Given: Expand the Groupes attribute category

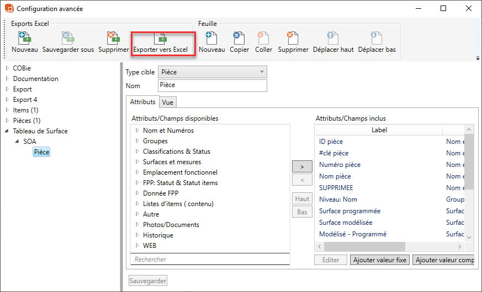Looking at the screenshot, I should coord(136,141).
